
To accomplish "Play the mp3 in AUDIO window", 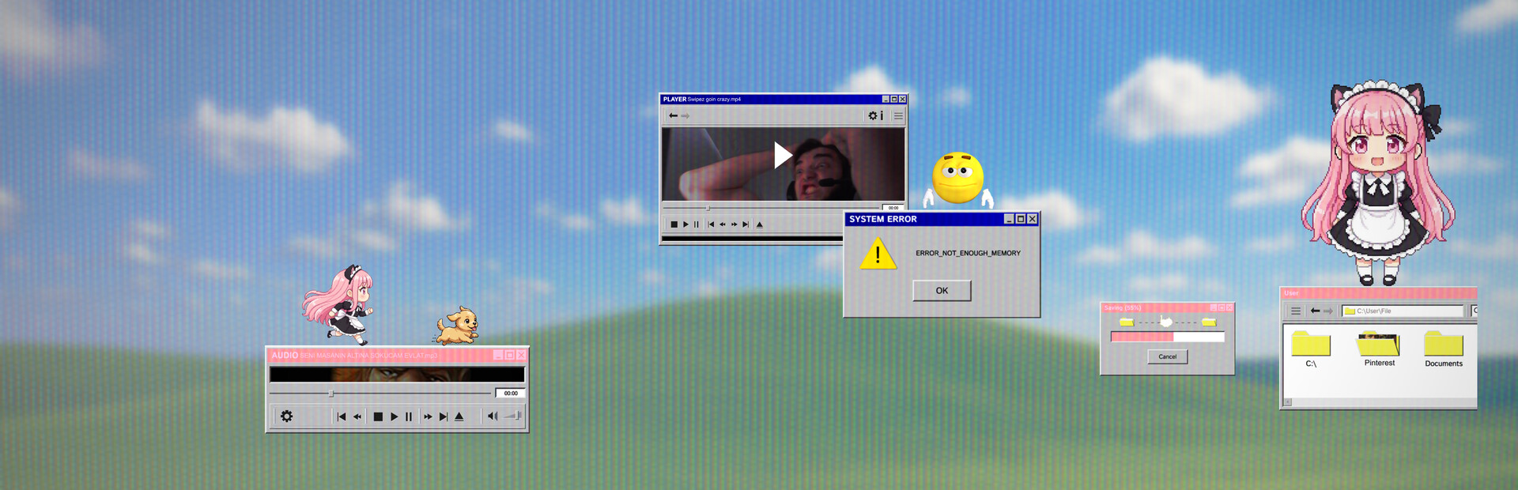I will tap(394, 416).
